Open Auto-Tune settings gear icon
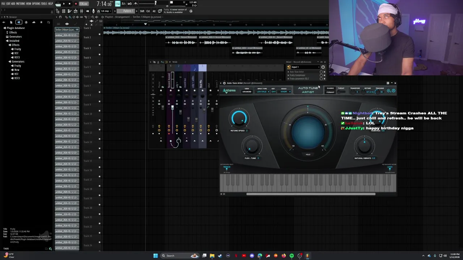This screenshot has width=463, height=260. 388,91
